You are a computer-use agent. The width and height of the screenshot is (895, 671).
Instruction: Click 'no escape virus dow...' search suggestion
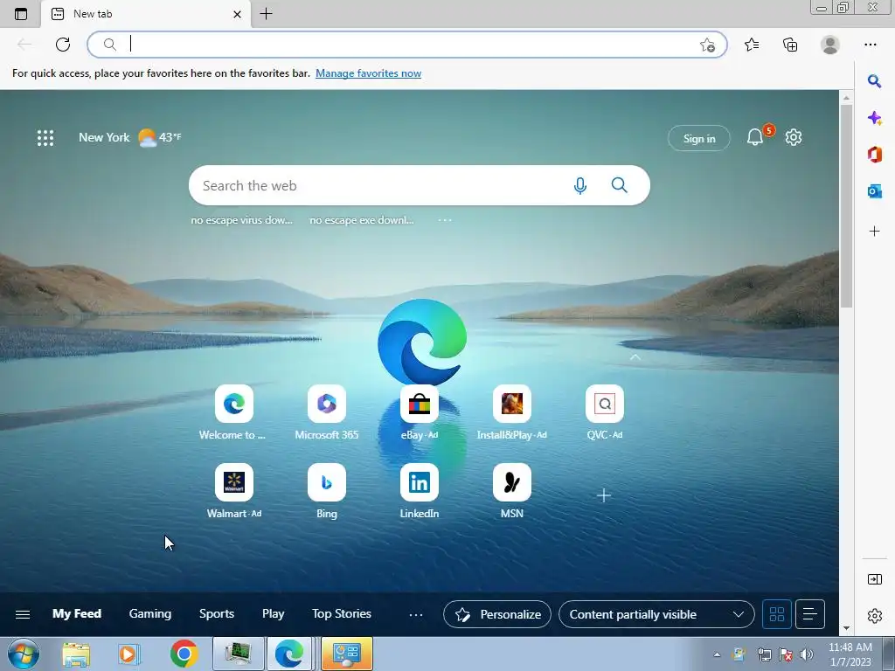[241, 219]
